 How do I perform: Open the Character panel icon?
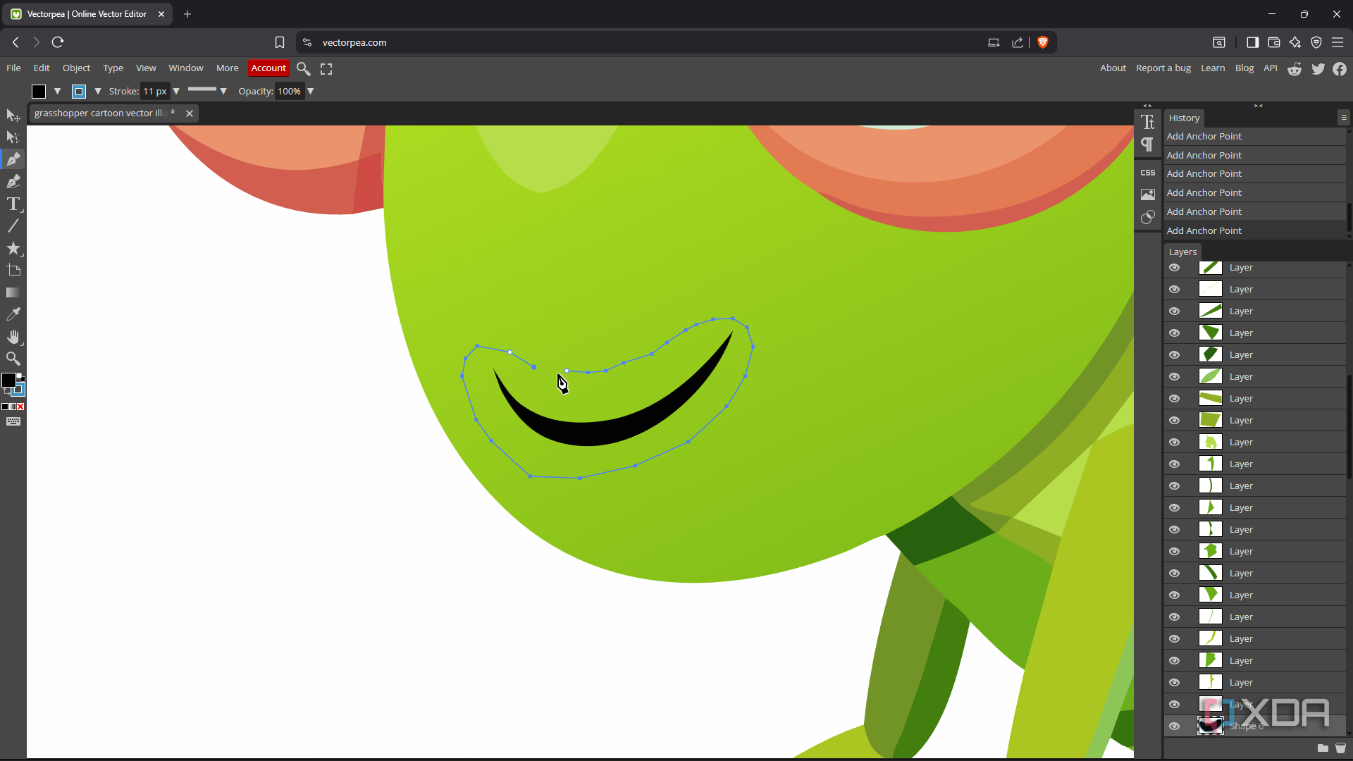point(1148,122)
